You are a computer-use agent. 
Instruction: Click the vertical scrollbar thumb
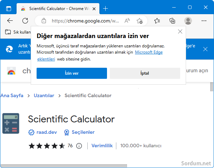click(x=212, y=87)
